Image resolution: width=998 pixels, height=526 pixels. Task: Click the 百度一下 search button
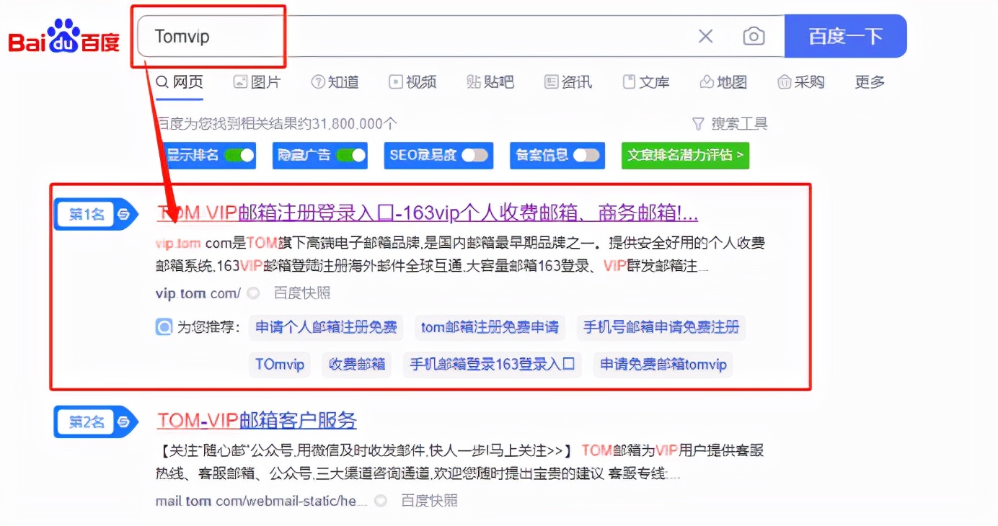tap(845, 36)
